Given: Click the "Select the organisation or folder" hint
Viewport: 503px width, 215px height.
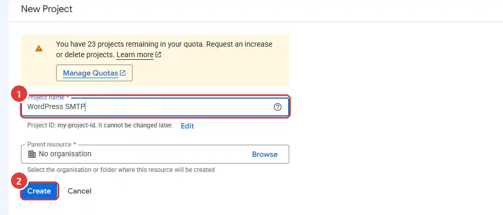Looking at the screenshot, I should coord(121,170).
